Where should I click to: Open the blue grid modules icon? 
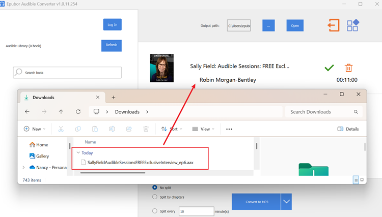click(x=353, y=25)
